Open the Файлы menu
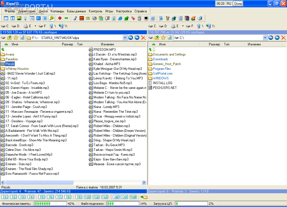Image resolution: width=287 pixels, height=207 pixels. click(x=10, y=11)
